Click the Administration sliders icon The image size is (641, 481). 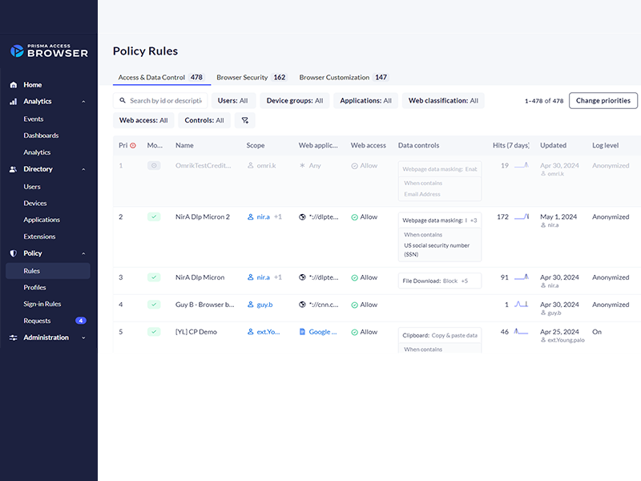pos(14,338)
